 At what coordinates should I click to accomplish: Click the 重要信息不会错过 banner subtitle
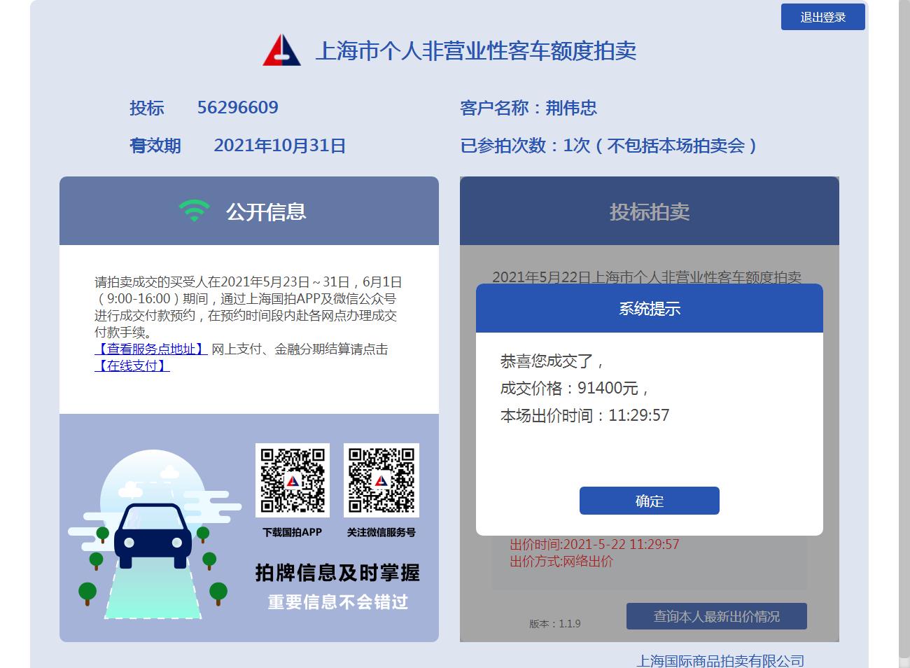(x=337, y=602)
